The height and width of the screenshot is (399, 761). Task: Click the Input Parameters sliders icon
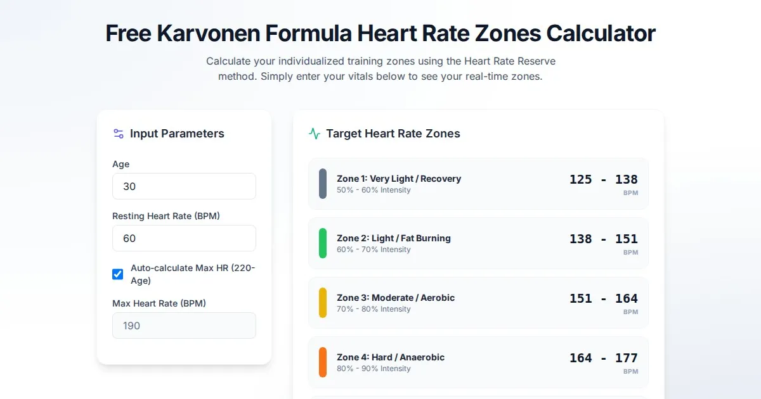(119, 134)
